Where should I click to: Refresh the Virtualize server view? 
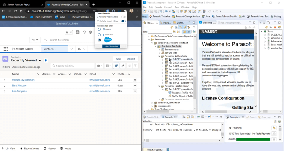point(266,27)
